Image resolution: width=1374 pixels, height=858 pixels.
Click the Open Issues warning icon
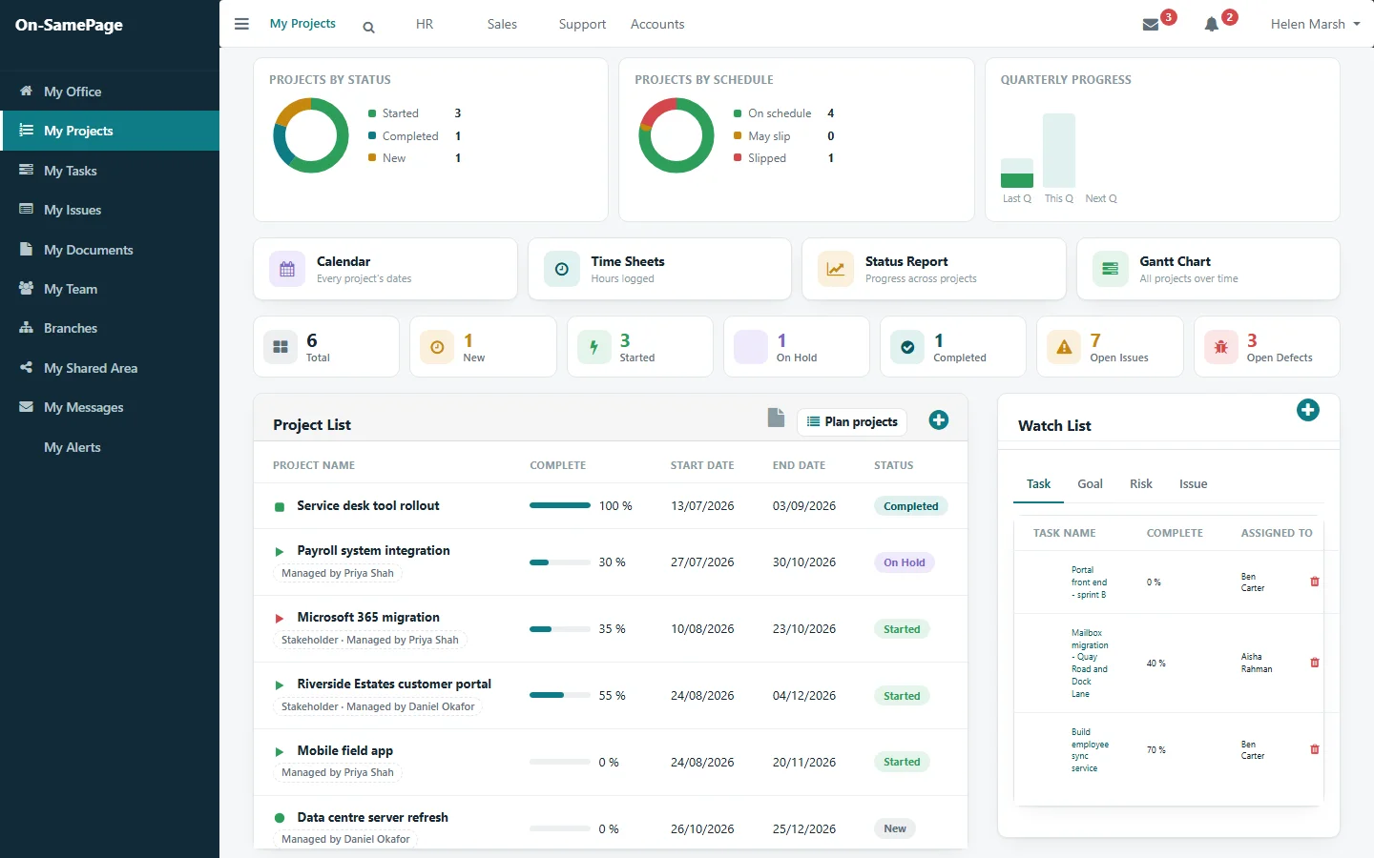1064,347
